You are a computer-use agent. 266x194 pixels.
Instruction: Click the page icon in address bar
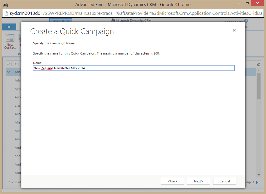point(6,13)
